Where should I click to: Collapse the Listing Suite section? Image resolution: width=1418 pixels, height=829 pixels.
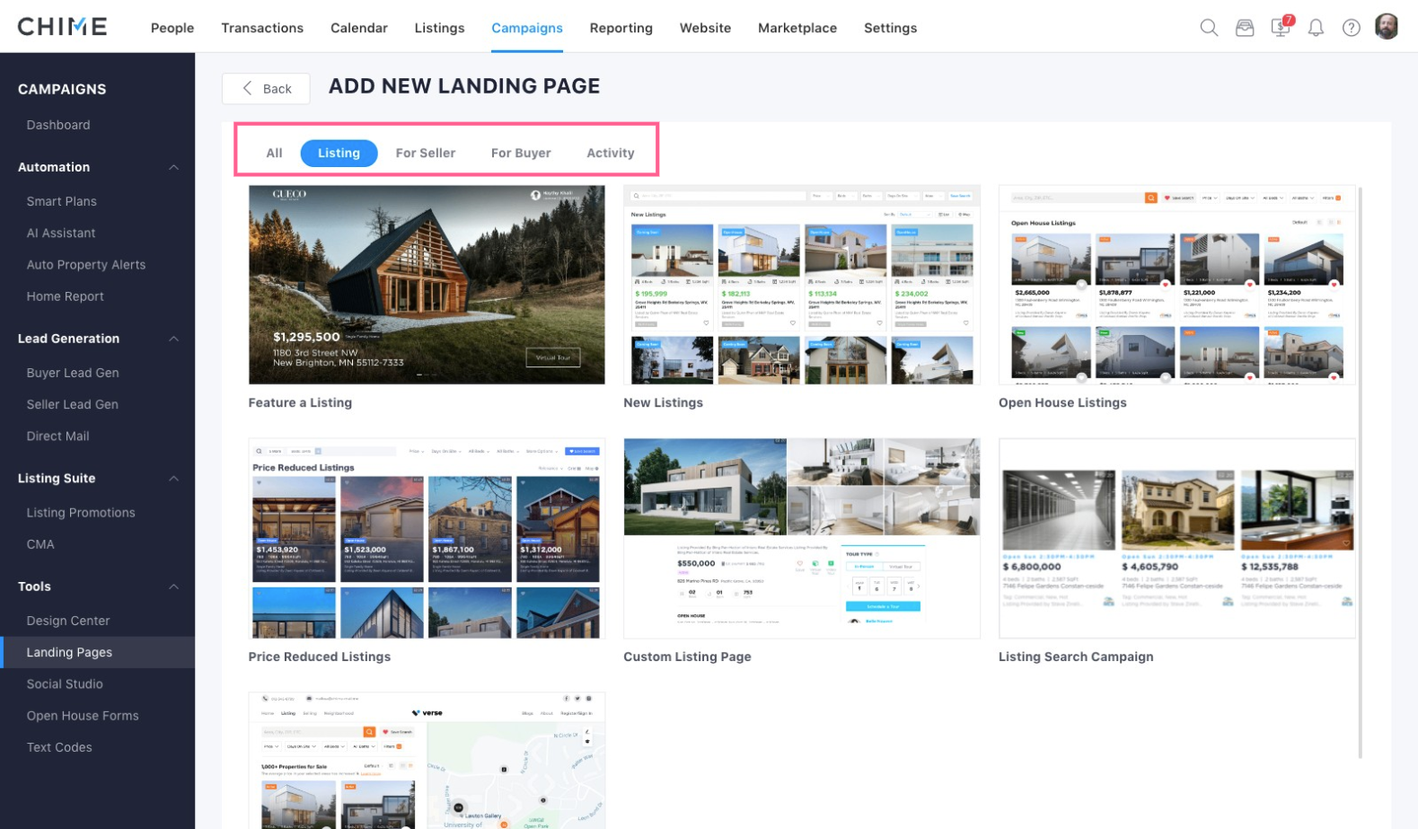point(173,479)
